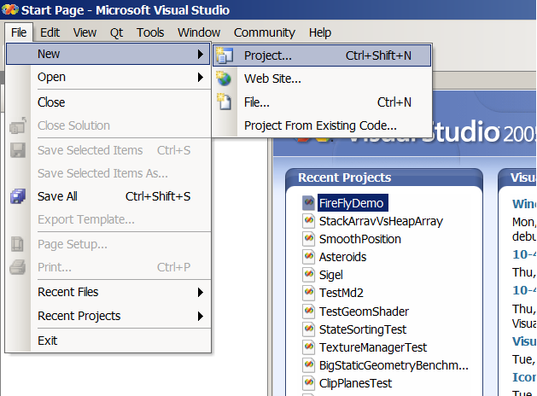Screen dimensions: 537x396
Task: Click the TestMd2 project icon
Action: coord(309,293)
